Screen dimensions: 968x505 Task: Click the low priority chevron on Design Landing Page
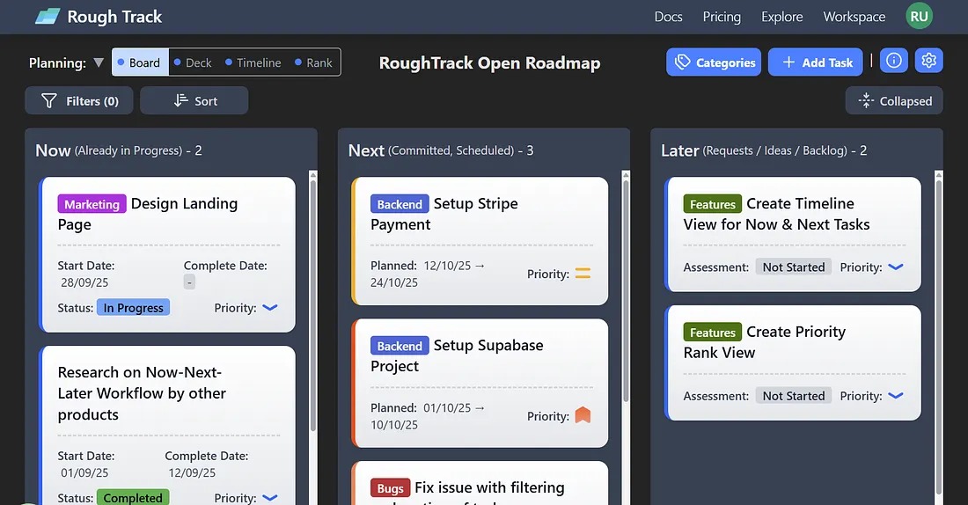click(x=270, y=308)
